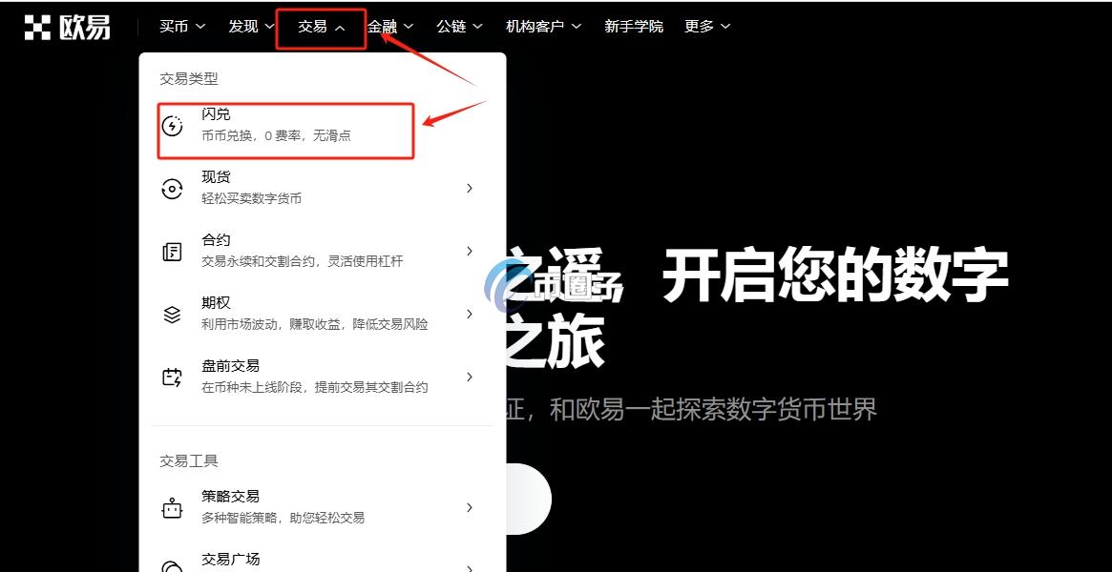Image resolution: width=1112 pixels, height=572 pixels.
Task: Open the 闪兑 swap page link
Action: 286,124
